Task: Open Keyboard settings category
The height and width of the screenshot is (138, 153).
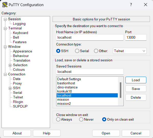Action: tap(20, 33)
